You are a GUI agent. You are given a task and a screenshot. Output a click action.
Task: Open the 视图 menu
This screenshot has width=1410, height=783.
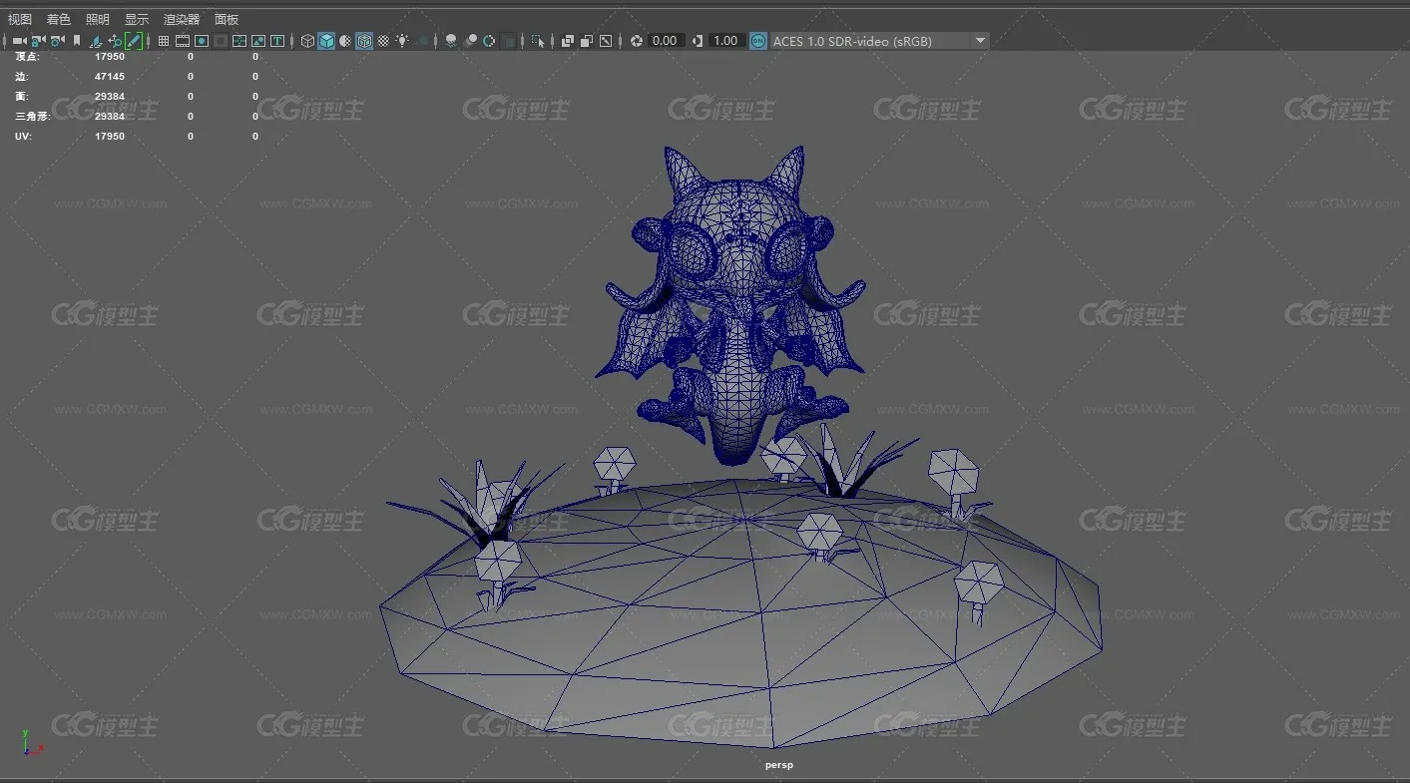(20, 19)
